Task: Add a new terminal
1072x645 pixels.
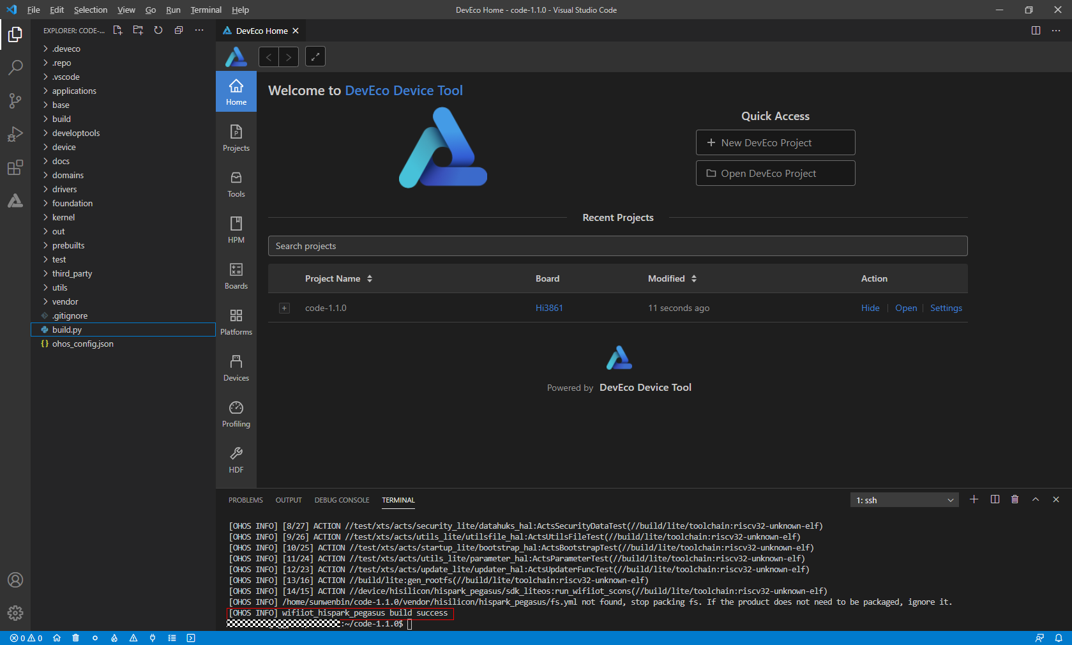Action: click(x=974, y=499)
